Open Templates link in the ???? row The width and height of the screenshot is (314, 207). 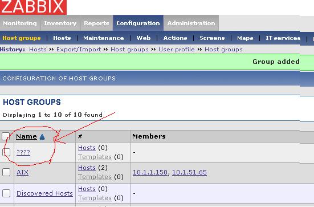[95, 157]
